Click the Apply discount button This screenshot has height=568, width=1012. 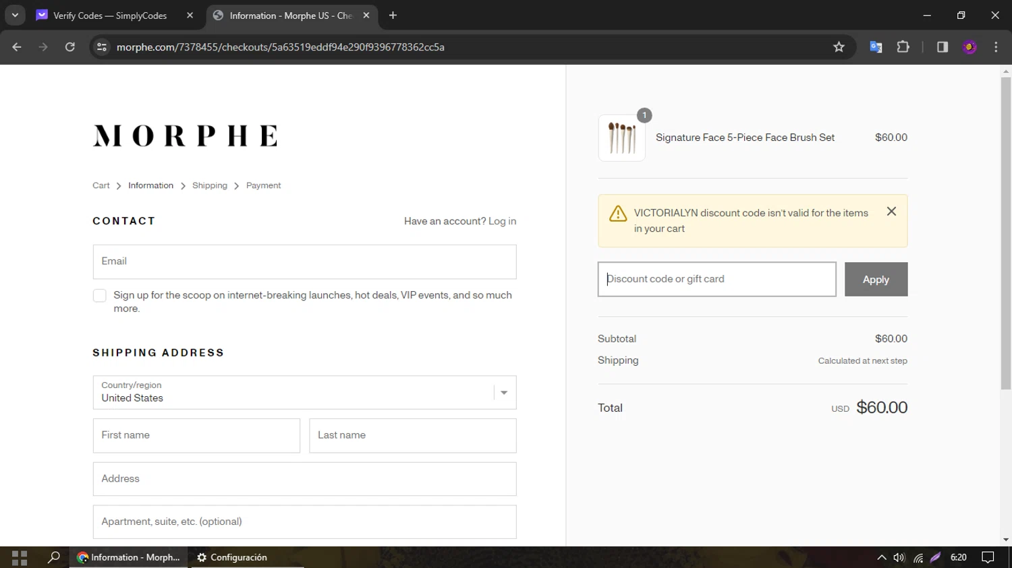[876, 279]
